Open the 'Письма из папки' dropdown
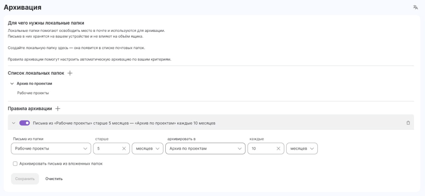Viewport: 425px width, 196px height. coord(51,148)
